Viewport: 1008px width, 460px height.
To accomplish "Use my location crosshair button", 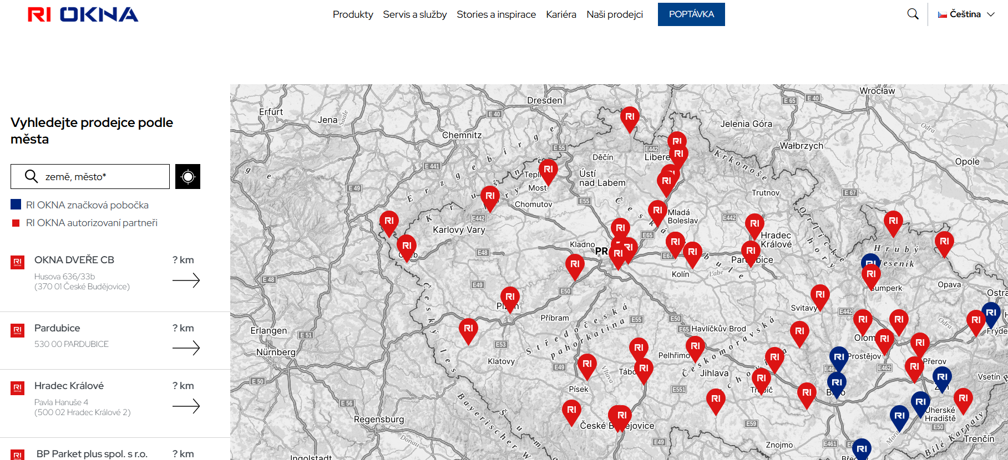I will 188,176.
